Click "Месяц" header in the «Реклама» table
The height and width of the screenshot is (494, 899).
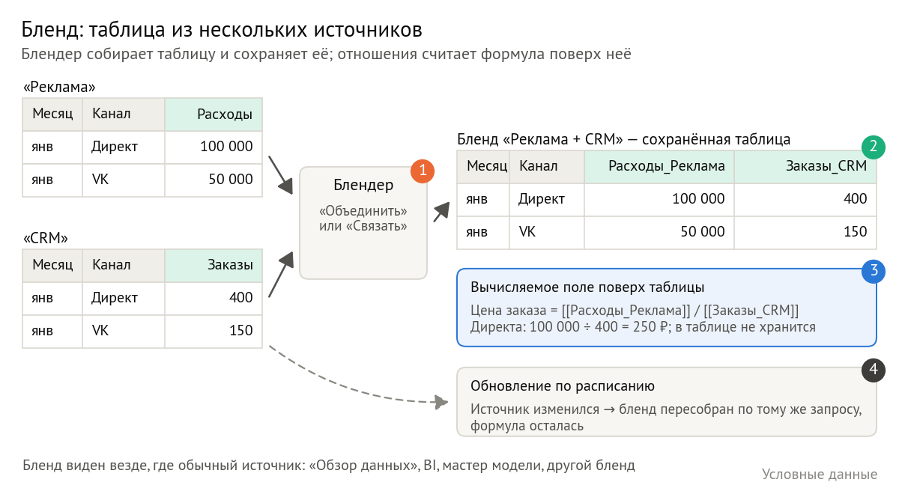52,115
